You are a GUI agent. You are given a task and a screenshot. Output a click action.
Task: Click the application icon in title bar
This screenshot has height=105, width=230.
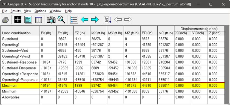tap(5, 4)
